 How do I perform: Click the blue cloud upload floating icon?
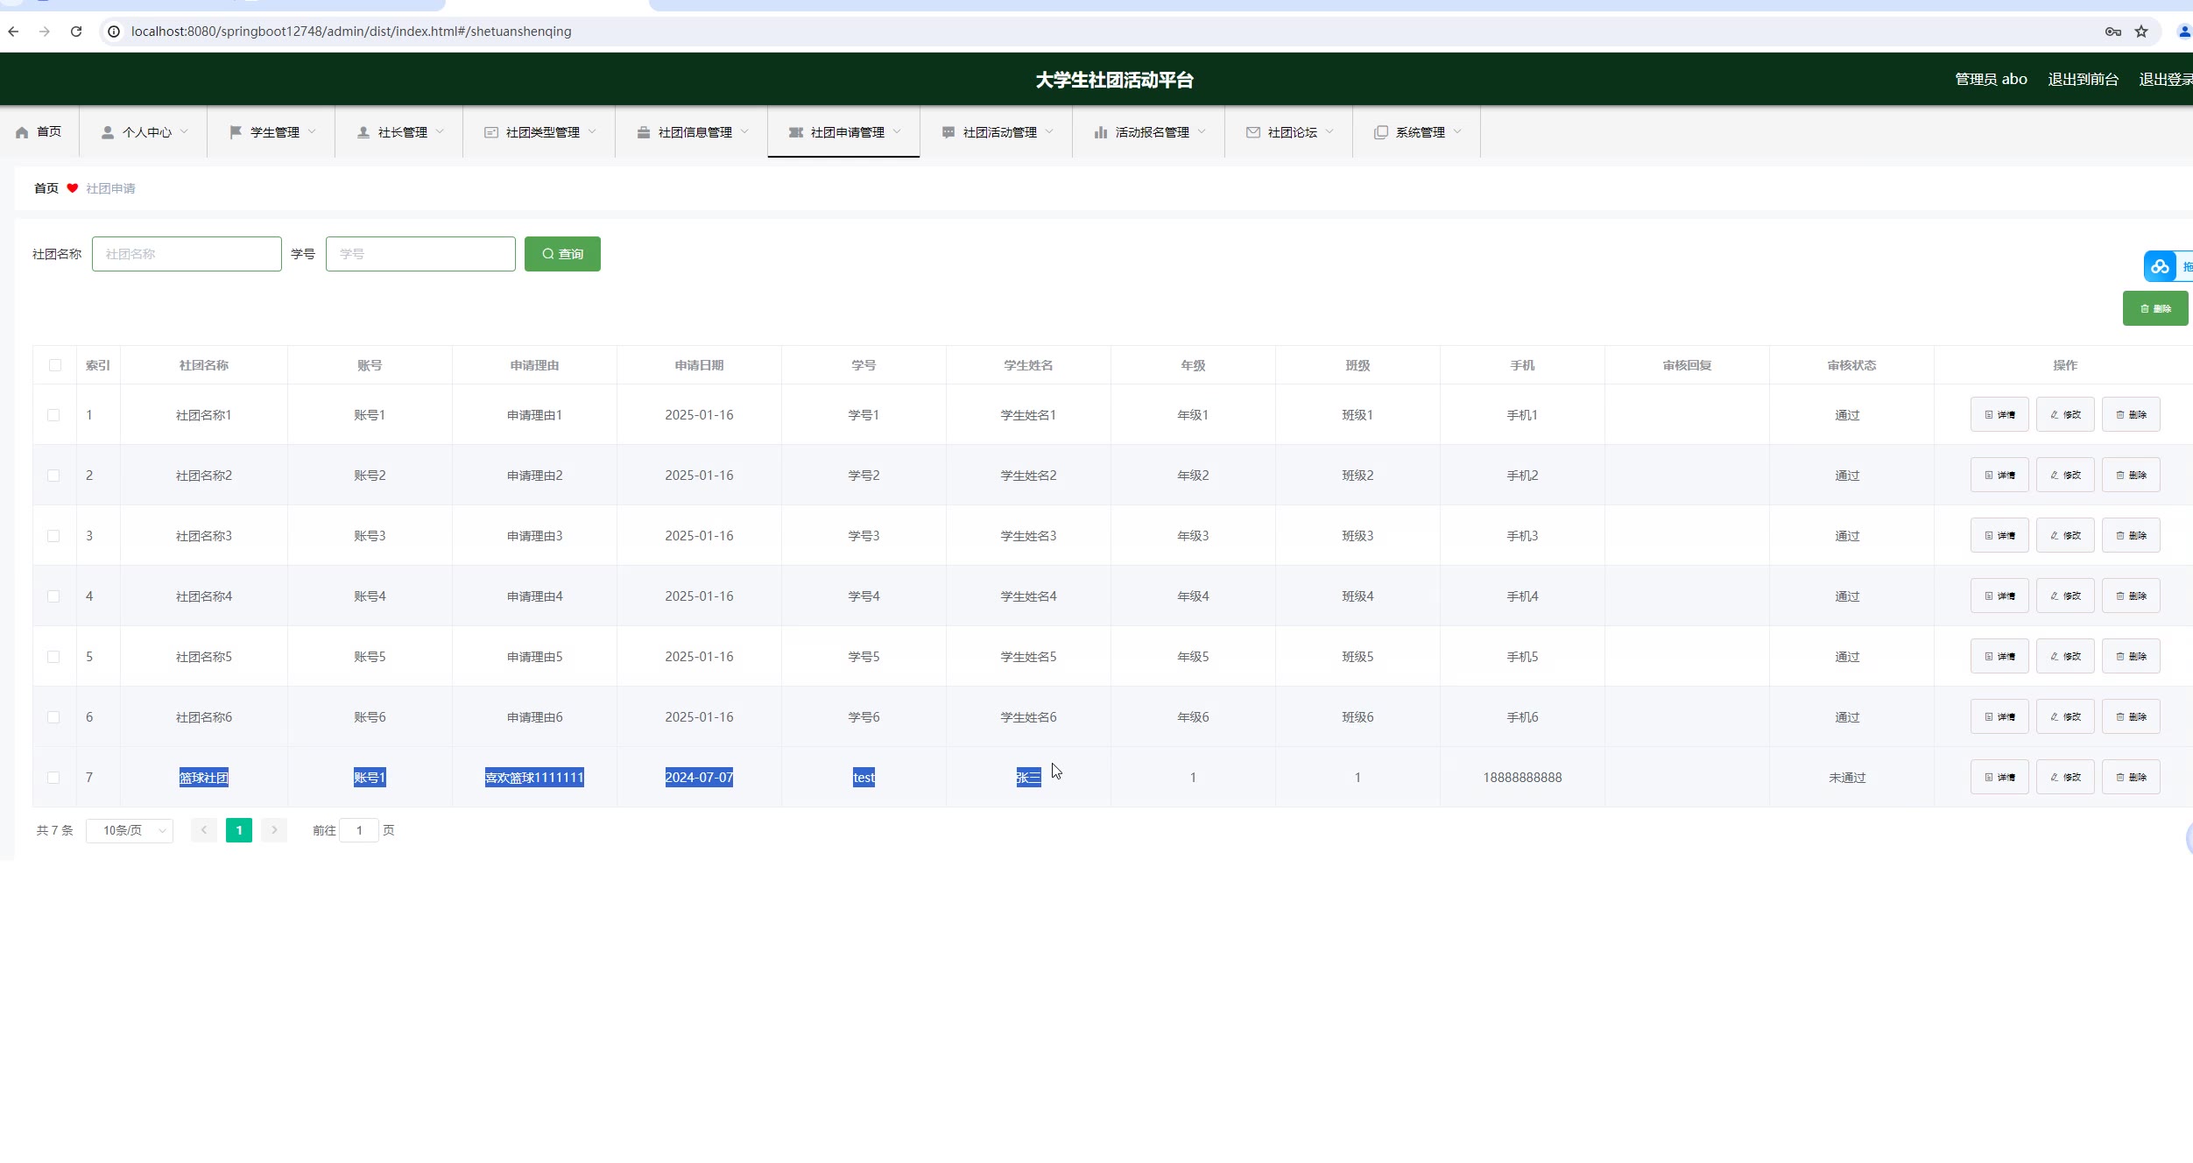[2160, 266]
